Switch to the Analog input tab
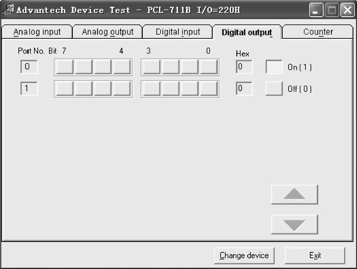This screenshot has width=357, height=269. [37, 32]
